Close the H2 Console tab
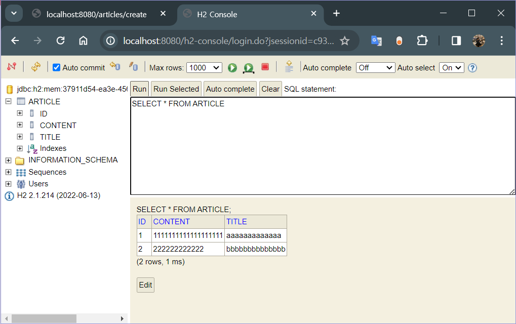The image size is (516, 324). (313, 14)
